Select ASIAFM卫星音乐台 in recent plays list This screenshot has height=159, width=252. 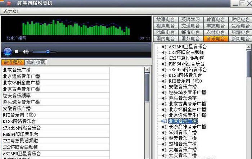pyautogui.click(x=55, y=154)
